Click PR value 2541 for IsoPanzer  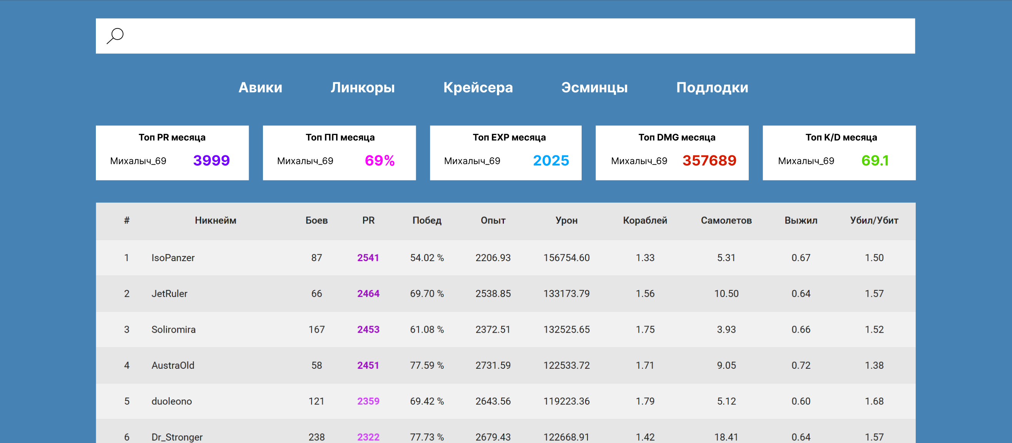click(x=368, y=258)
